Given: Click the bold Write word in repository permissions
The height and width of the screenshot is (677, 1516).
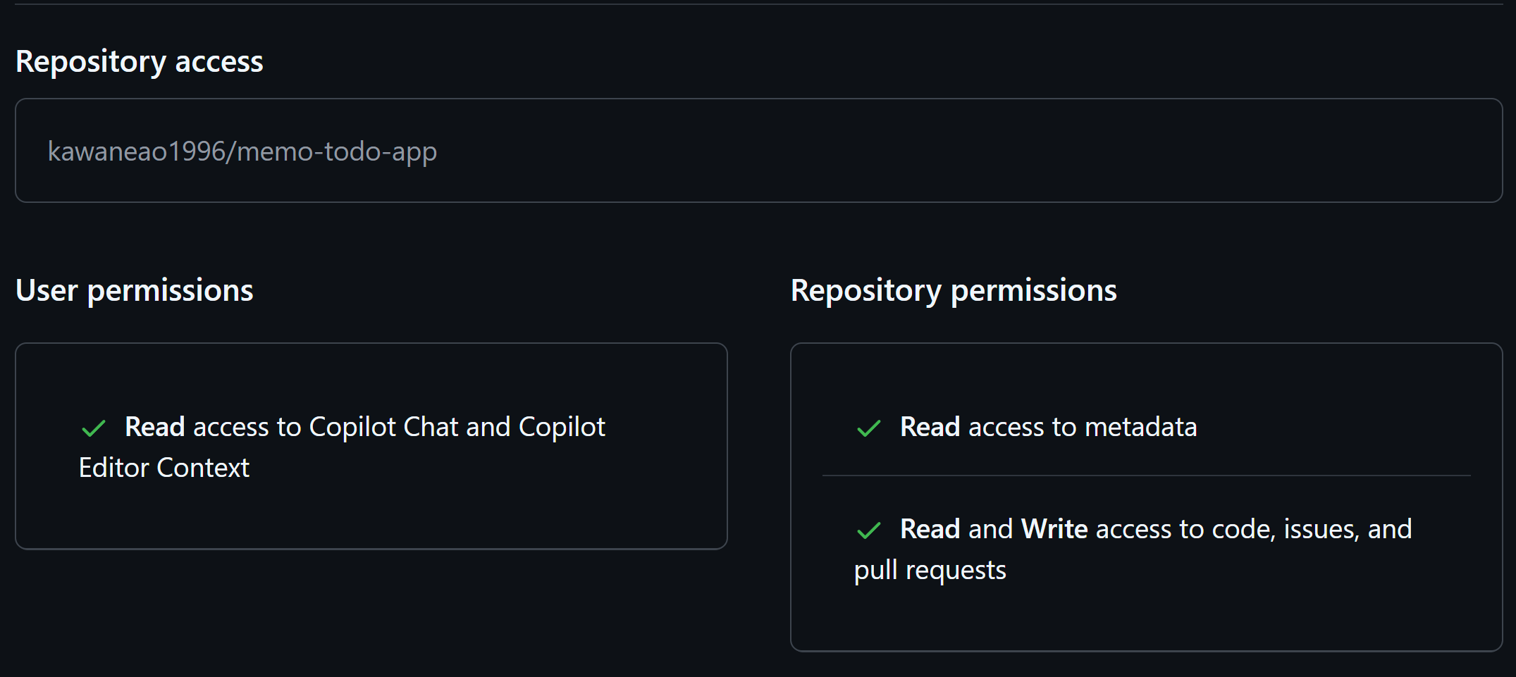Looking at the screenshot, I should (1054, 529).
